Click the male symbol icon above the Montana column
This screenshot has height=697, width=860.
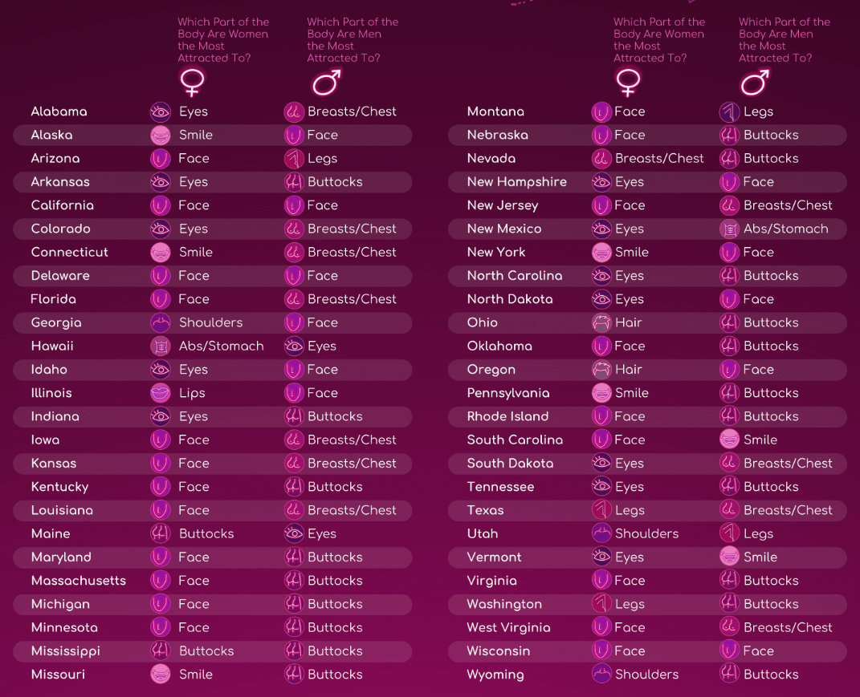click(x=755, y=83)
